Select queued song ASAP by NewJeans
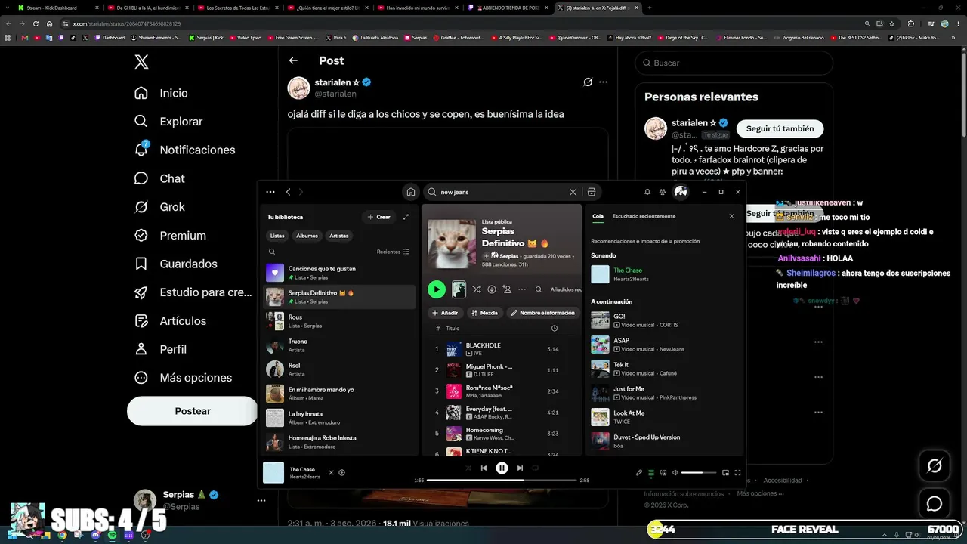The image size is (967, 544). pyautogui.click(x=663, y=345)
